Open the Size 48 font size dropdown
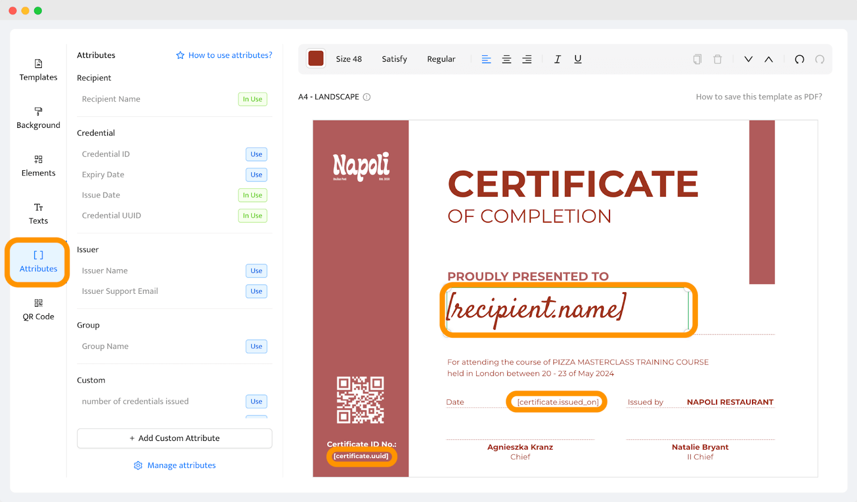The image size is (857, 502). click(x=349, y=59)
